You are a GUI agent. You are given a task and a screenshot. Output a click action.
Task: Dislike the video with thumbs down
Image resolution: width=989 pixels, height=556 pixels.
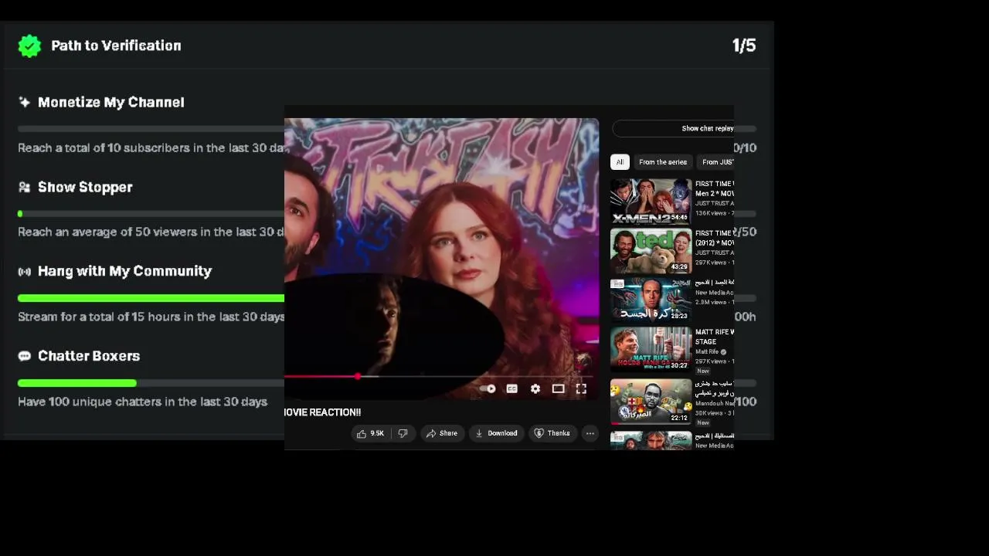point(403,433)
